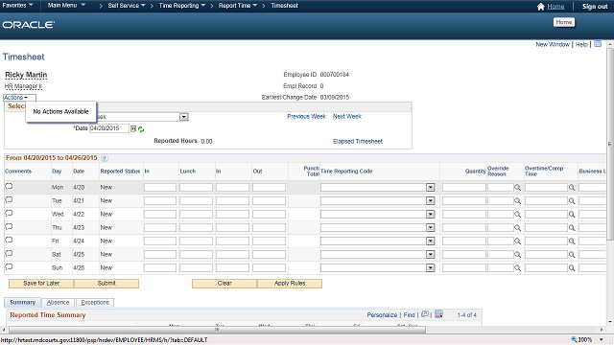Click the horizontal scrollbar thumb at bottom

pos(217,330)
